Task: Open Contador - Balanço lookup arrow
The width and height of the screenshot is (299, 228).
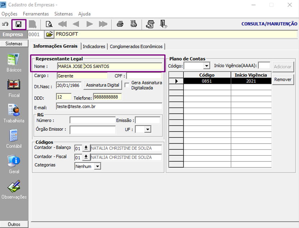Action: pos(86,148)
